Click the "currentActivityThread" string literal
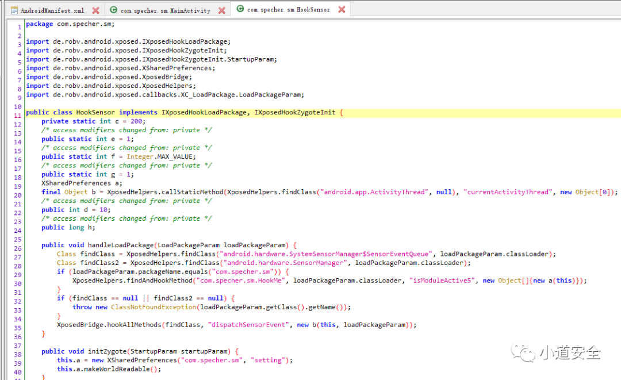The image size is (621, 380). pos(508,192)
